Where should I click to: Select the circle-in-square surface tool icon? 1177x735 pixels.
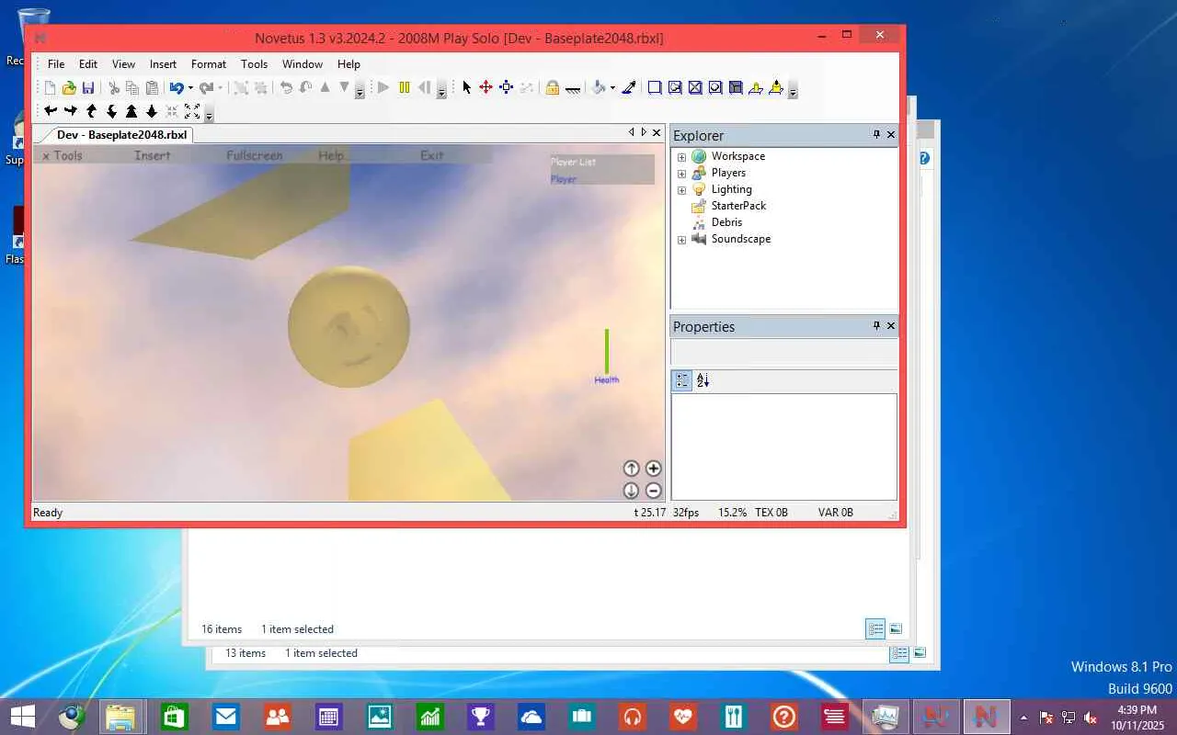point(715,88)
